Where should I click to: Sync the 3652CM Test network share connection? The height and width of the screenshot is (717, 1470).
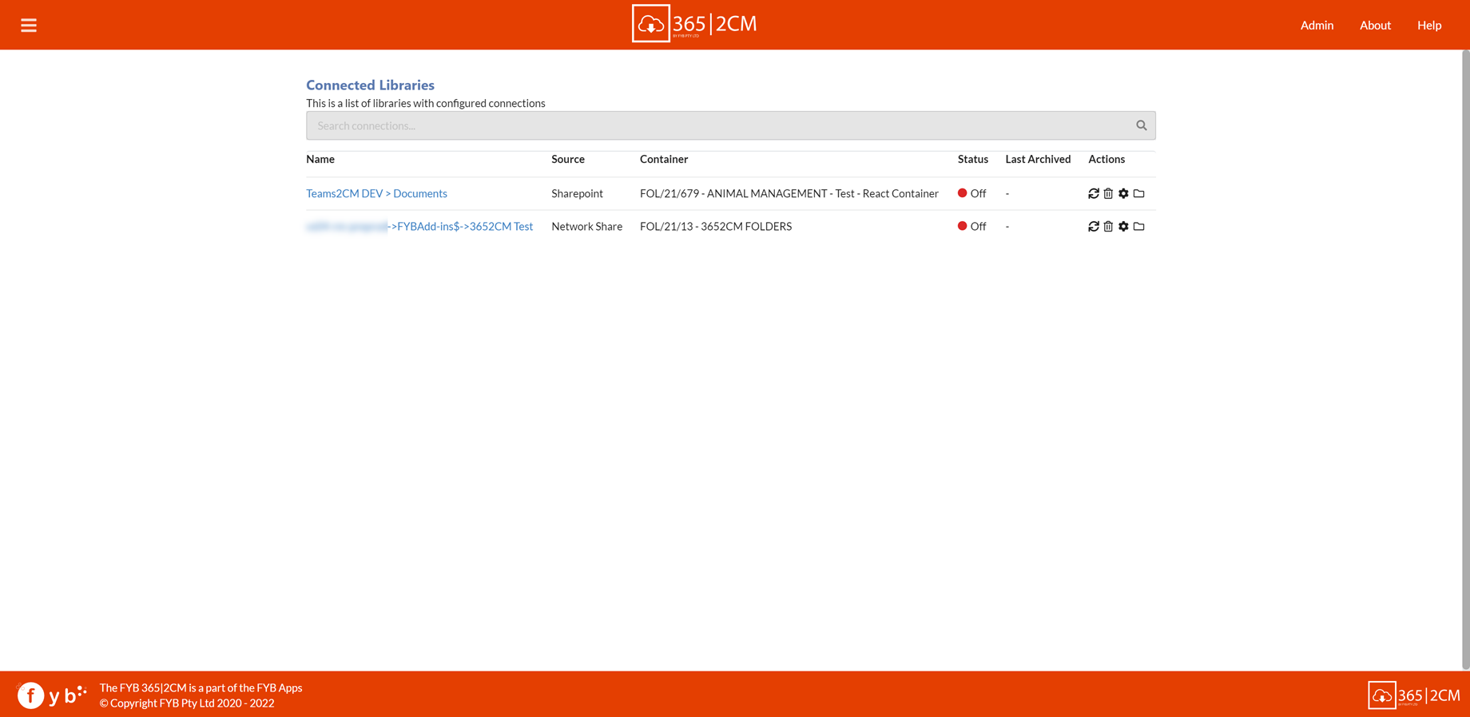click(x=1093, y=227)
